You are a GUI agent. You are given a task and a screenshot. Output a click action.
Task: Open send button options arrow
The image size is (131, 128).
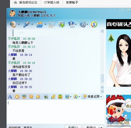(101, 127)
